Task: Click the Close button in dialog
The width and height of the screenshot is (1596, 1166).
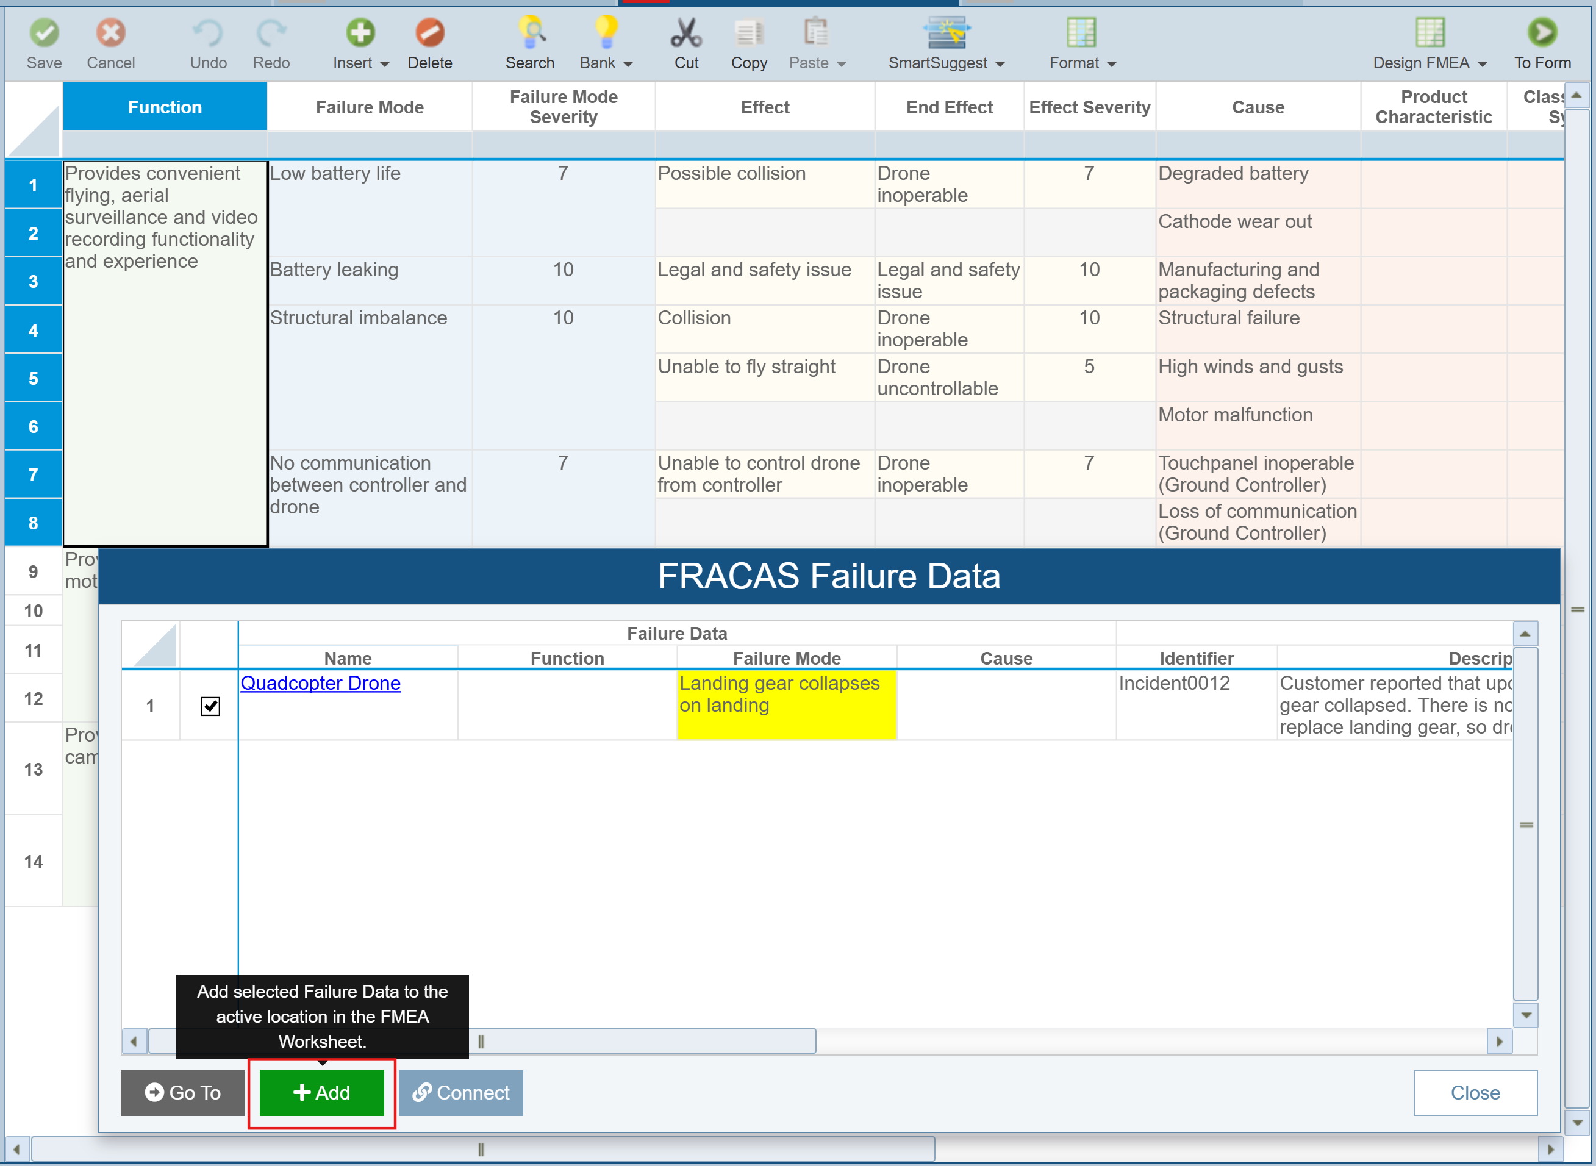Action: coord(1475,1093)
